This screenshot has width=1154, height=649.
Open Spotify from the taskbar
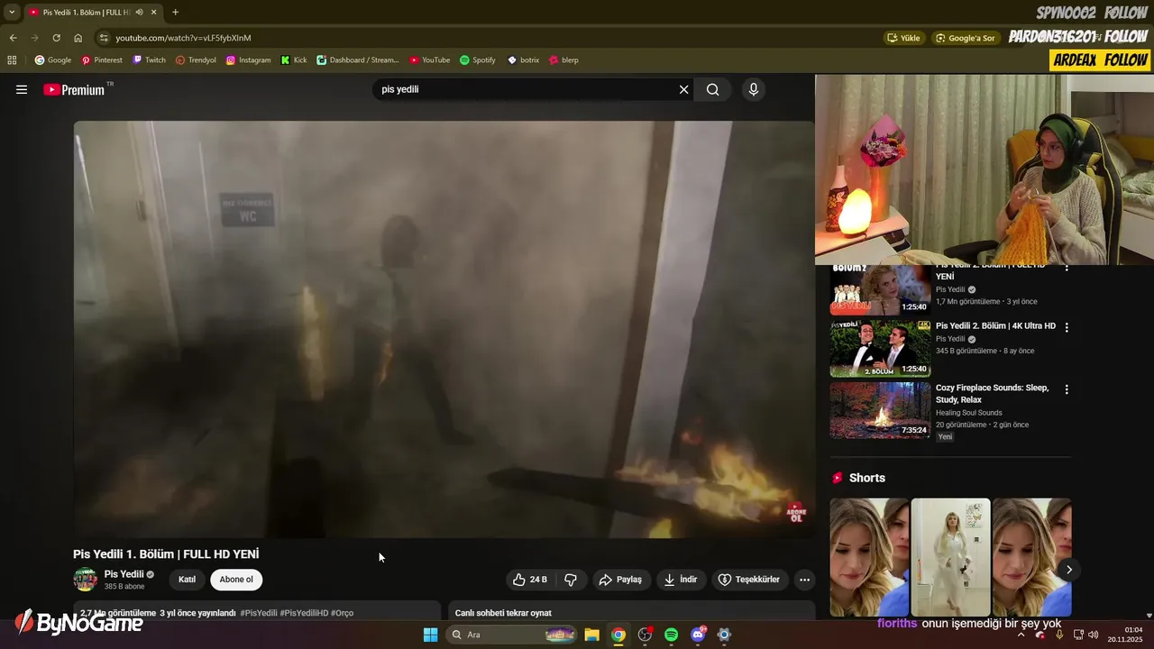(671, 635)
